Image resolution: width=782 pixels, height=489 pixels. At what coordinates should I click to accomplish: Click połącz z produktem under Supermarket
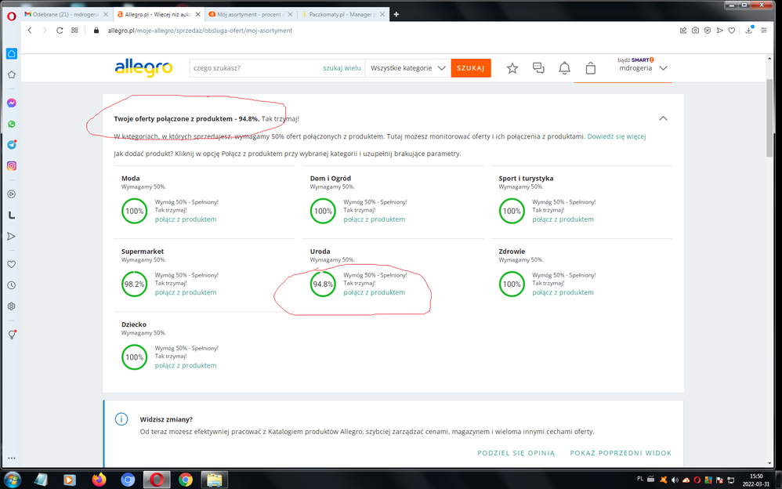point(186,292)
